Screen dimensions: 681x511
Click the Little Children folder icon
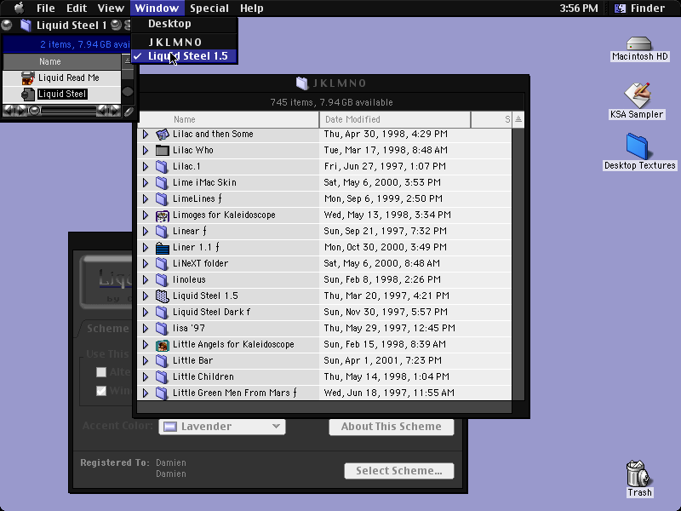(x=162, y=376)
